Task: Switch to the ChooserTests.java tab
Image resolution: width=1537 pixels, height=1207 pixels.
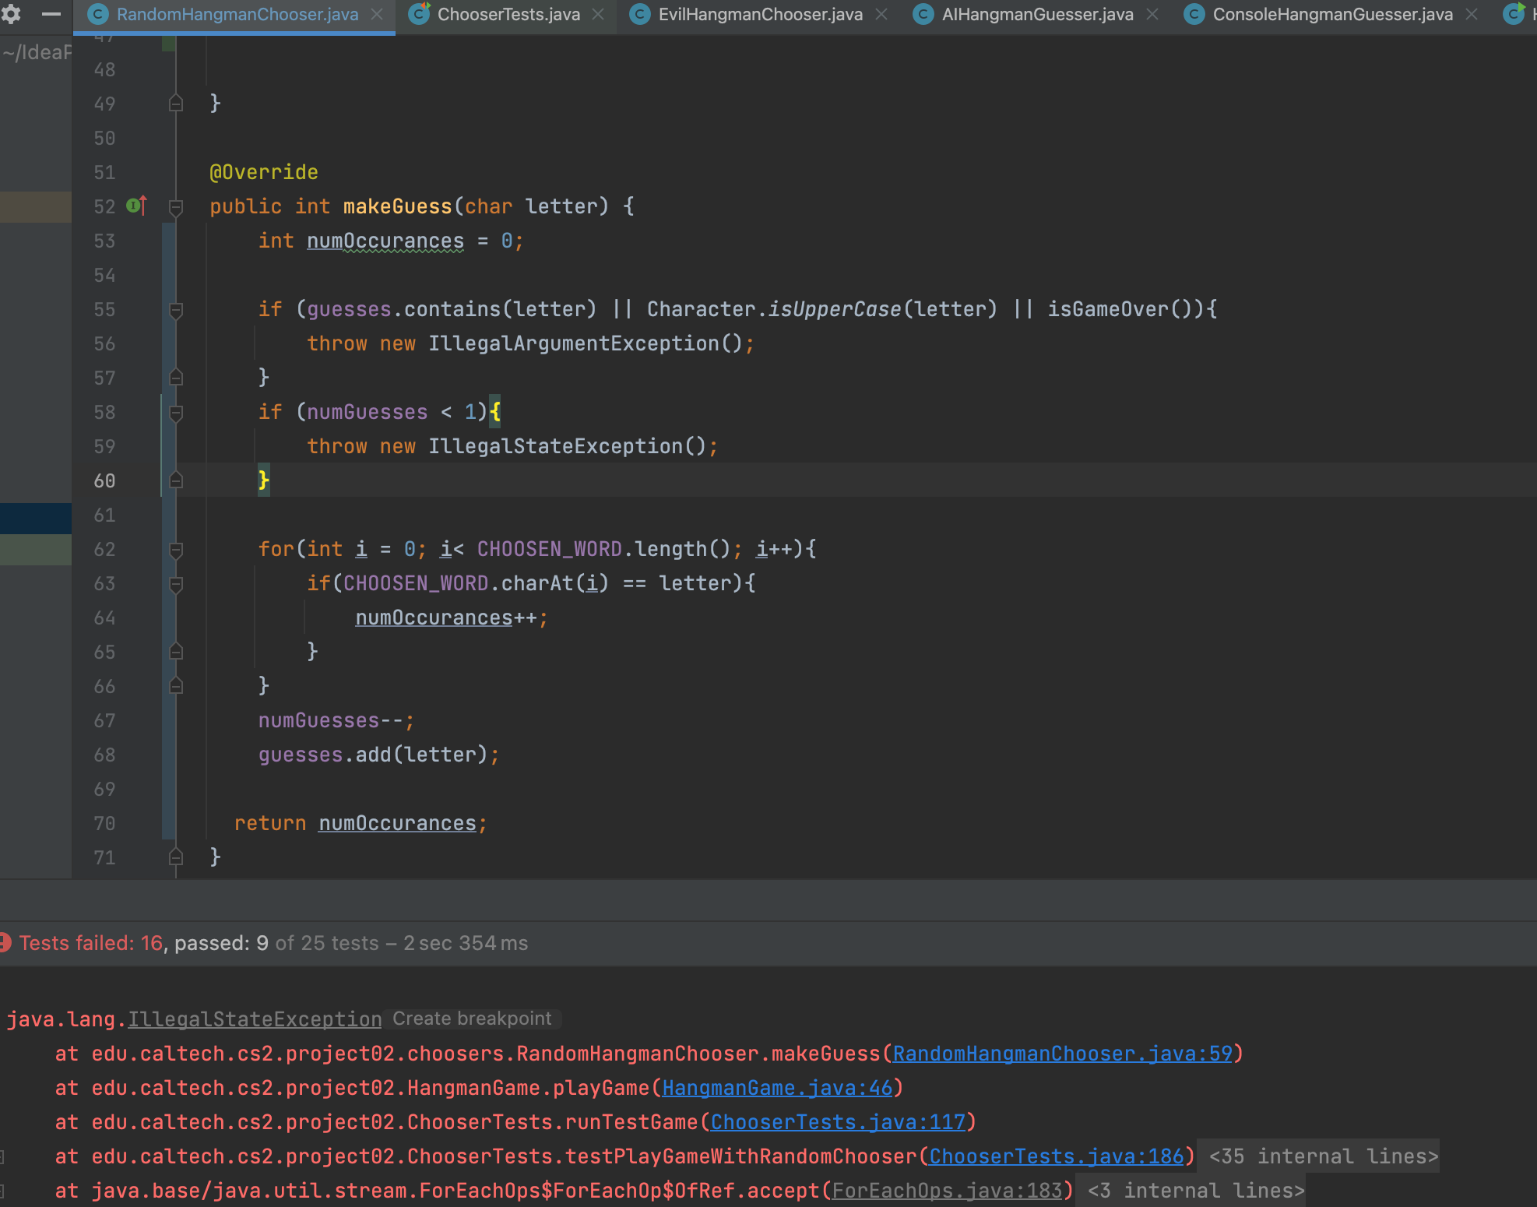Action: pos(508,14)
